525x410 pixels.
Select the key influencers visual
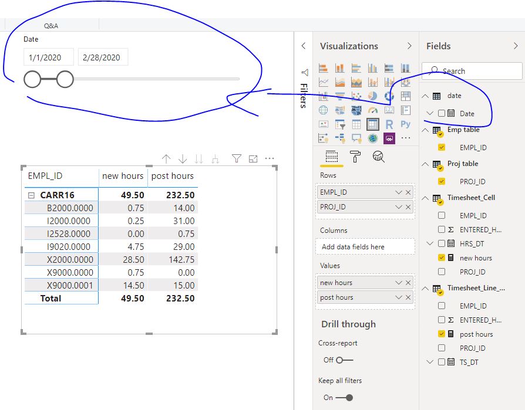click(x=323, y=138)
